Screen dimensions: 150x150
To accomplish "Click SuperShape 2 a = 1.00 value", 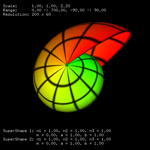I will tap(70, 143).
